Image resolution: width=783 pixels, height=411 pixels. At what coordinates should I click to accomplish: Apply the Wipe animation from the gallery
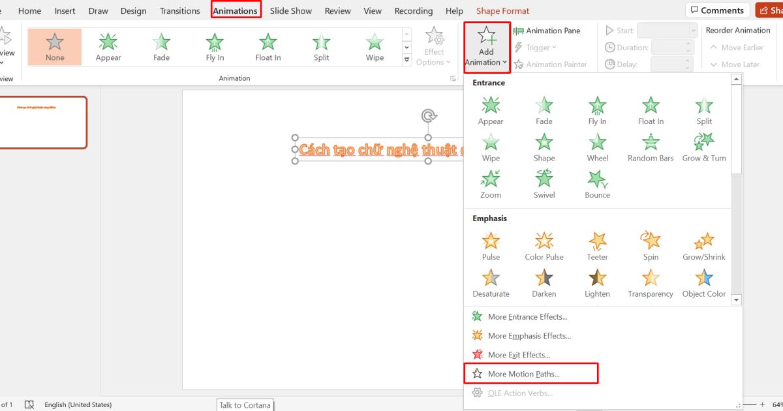[x=374, y=46]
